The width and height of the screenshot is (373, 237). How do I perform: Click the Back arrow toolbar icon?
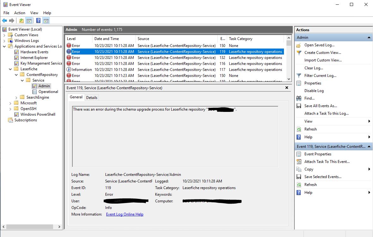[4, 21]
